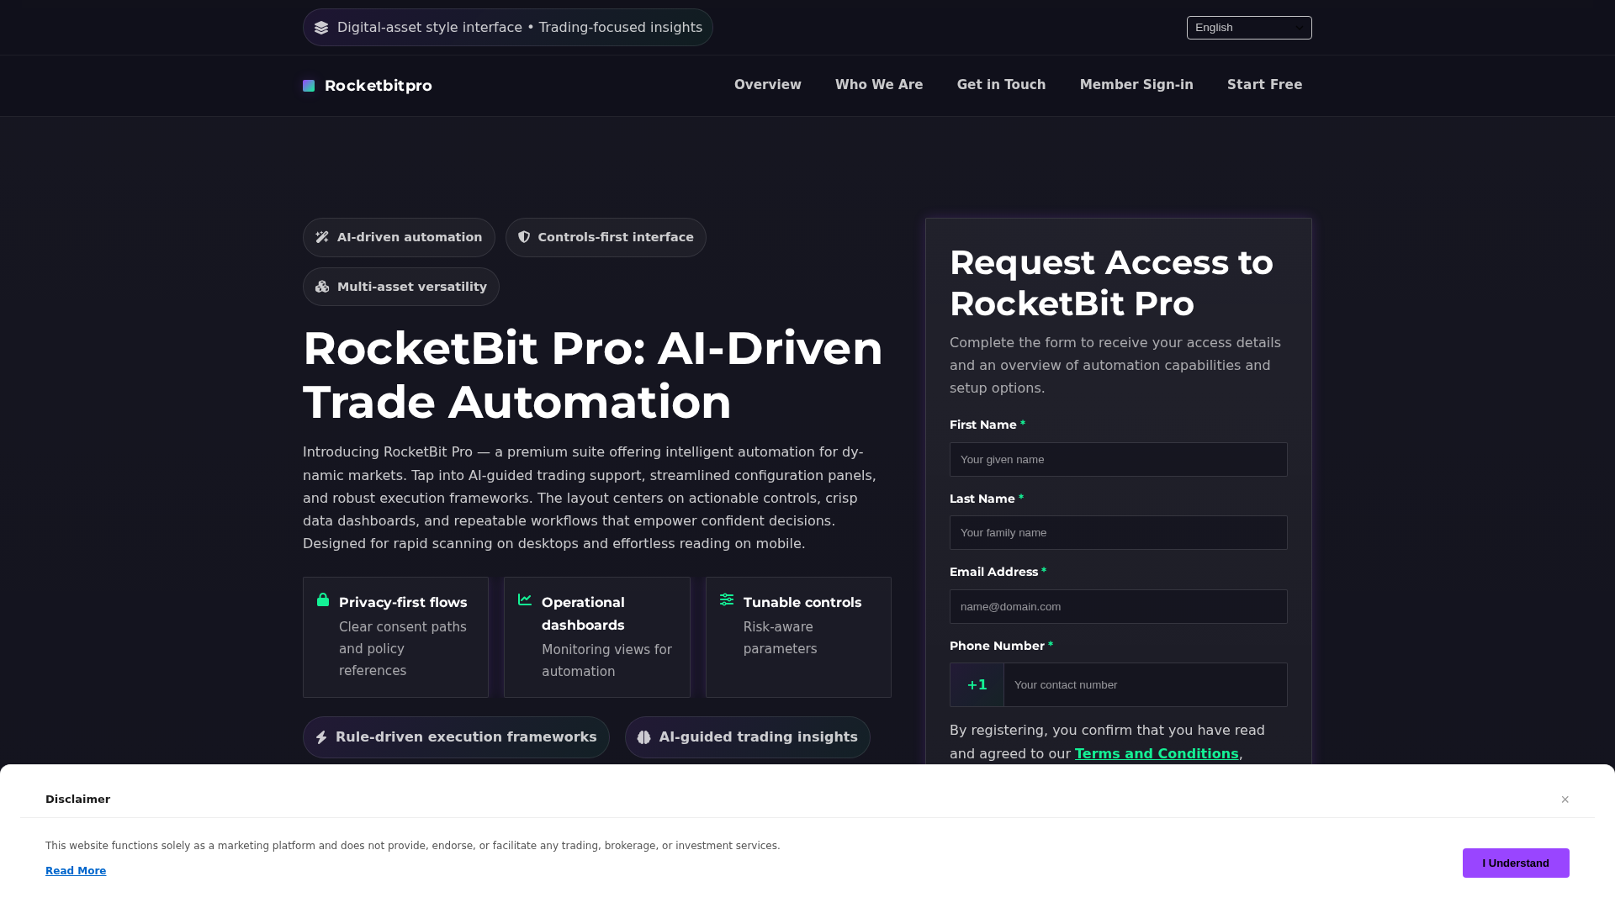Click the Rocketbitpro logo square
The image size is (1615, 908).
tap(309, 86)
